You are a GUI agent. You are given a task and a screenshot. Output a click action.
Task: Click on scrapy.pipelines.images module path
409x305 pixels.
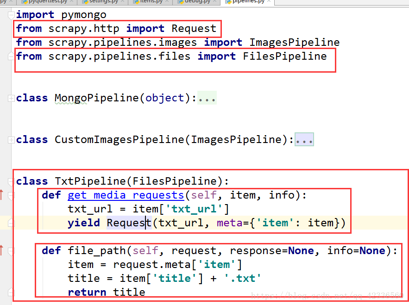pyautogui.click(x=123, y=43)
